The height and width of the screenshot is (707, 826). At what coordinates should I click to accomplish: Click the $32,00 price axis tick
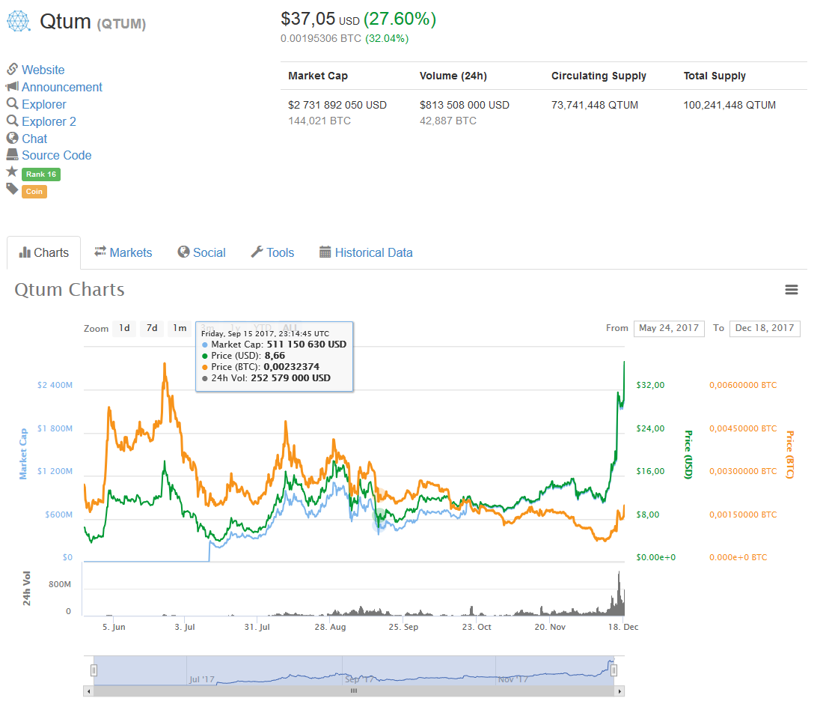[651, 385]
